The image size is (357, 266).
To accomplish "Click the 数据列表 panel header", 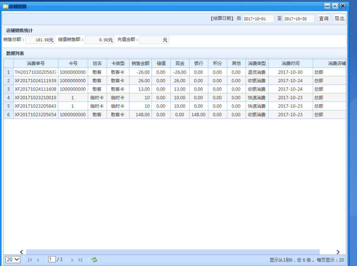I will [x=175, y=53].
